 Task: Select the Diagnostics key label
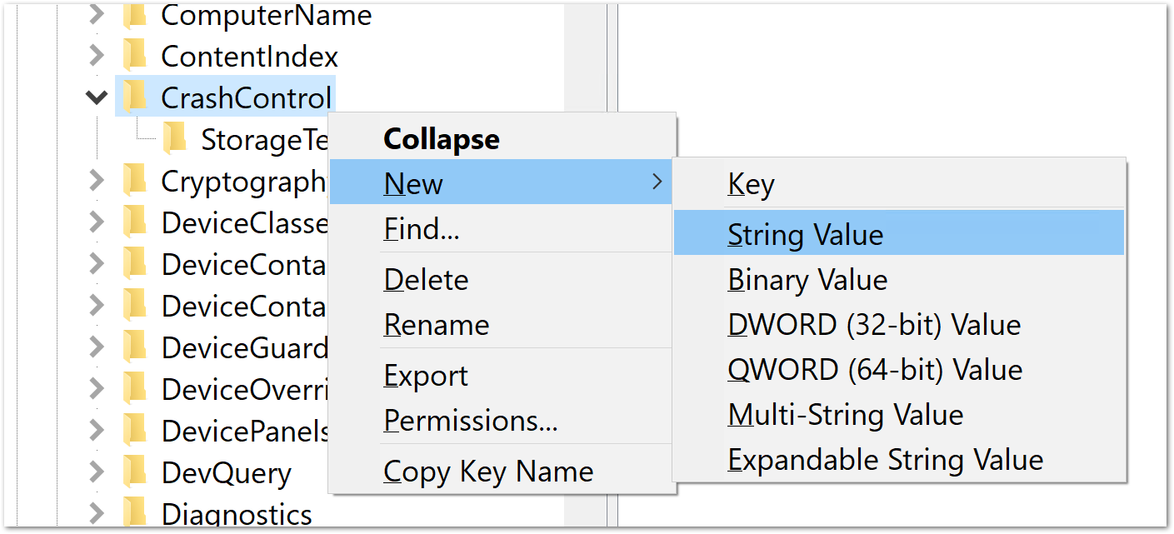pos(237,515)
